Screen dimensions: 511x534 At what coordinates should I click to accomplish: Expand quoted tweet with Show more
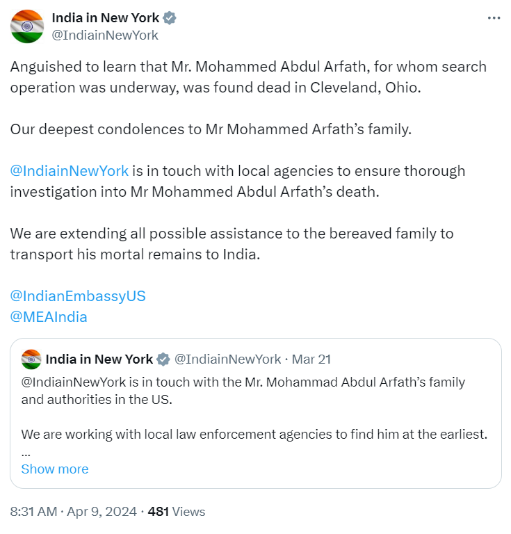click(55, 469)
